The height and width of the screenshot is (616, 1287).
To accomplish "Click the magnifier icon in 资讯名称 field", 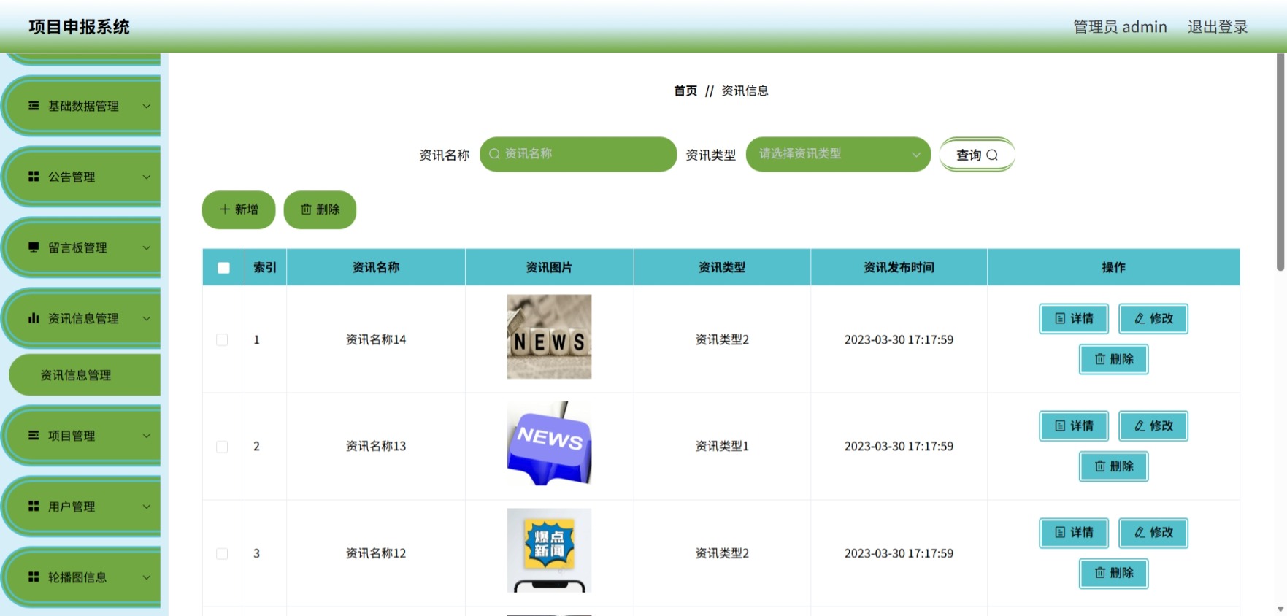I will [x=495, y=154].
